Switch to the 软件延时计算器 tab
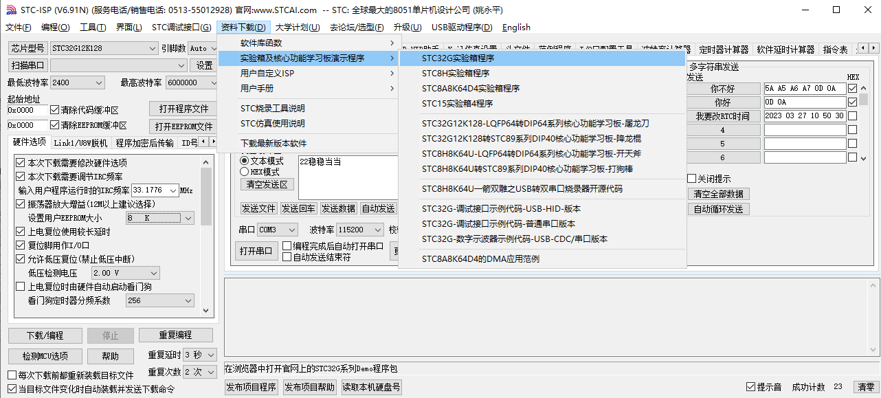Viewport: 881px width, 398px height. (x=785, y=49)
